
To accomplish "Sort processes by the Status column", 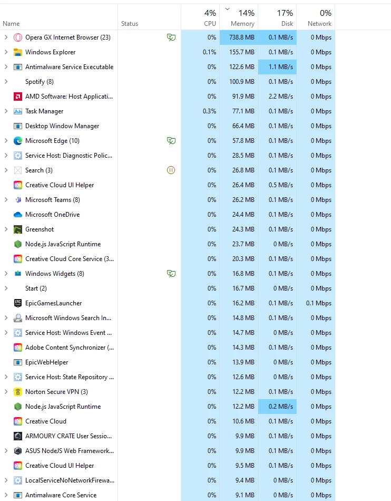I will pos(149,17).
